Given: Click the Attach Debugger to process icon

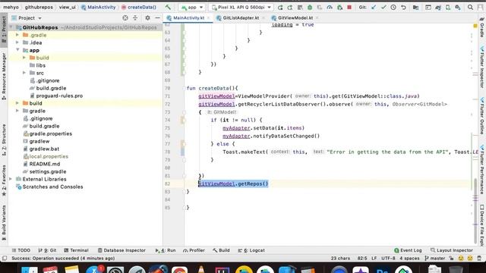Looking at the screenshot, I should 339,7.
